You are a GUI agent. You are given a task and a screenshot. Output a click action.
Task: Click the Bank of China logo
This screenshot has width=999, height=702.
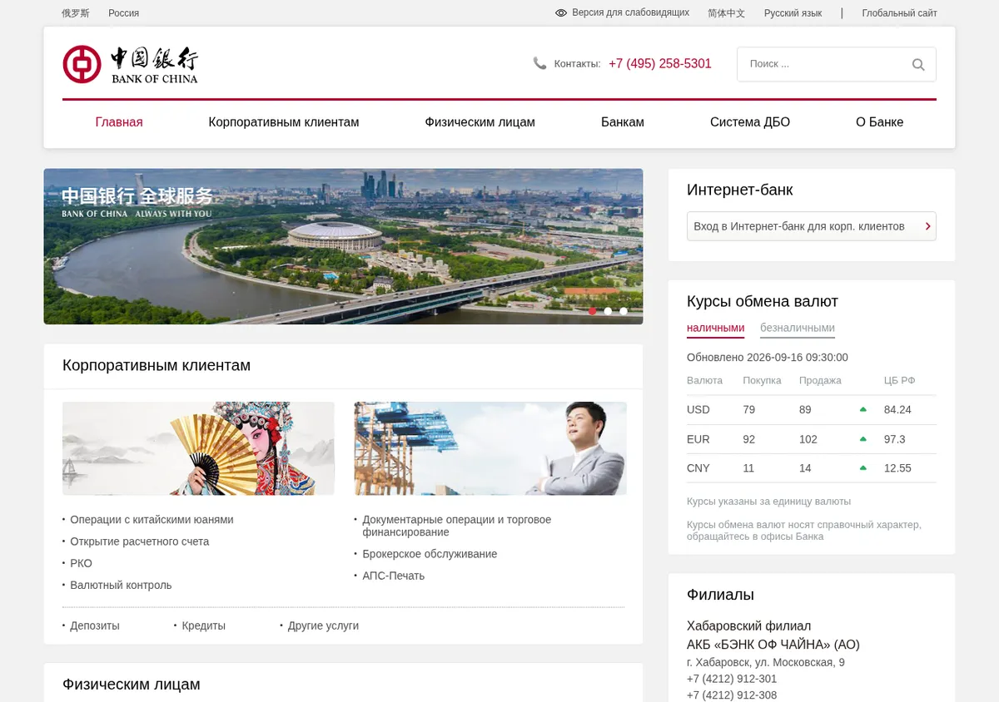(130, 64)
